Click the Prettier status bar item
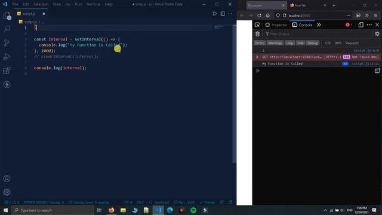Viewport: 382px width, 215px height. pos(207,202)
